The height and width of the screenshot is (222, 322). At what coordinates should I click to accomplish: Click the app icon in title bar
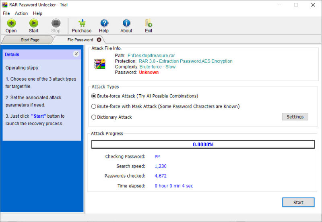point(4,5)
